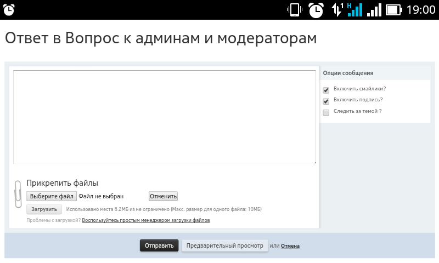
Task: Tap the alarm clock icon beside vibrate icon
Action: point(316,10)
